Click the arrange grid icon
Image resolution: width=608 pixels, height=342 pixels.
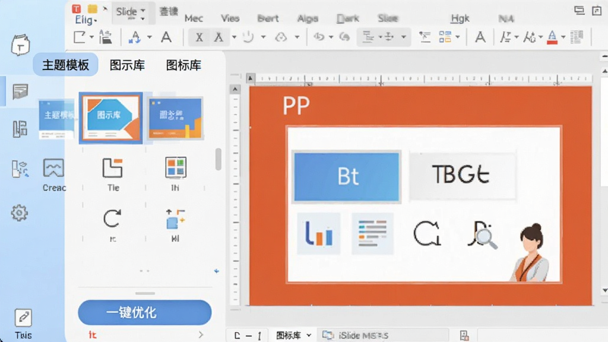coord(445,37)
